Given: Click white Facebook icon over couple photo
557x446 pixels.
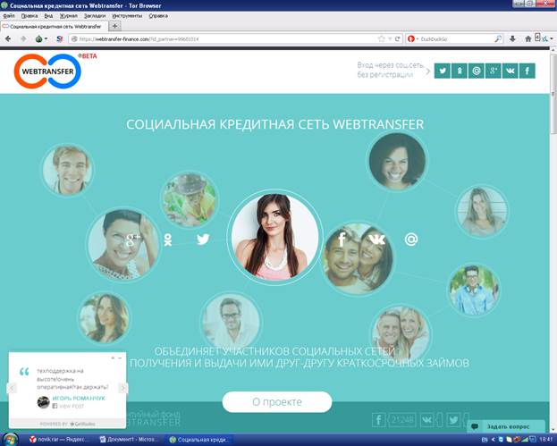Looking at the screenshot, I should [x=342, y=240].
